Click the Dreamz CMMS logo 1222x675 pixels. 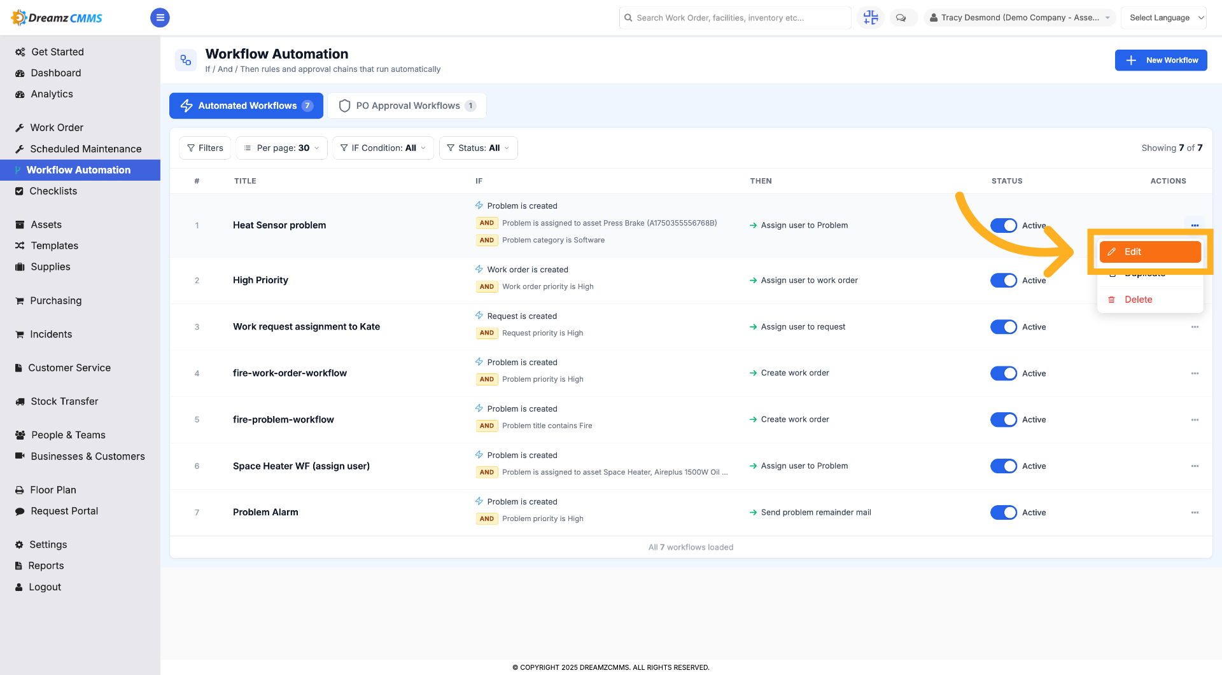[x=57, y=18]
